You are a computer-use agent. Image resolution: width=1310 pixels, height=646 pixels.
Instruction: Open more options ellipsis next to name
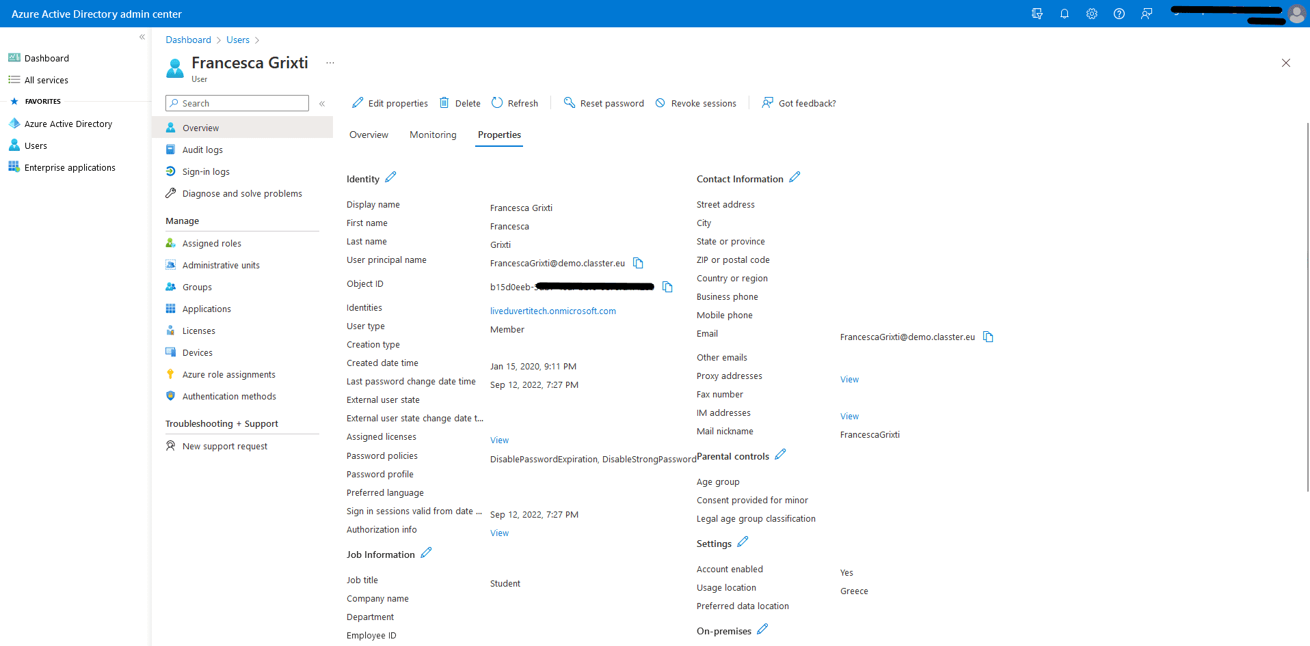click(330, 63)
